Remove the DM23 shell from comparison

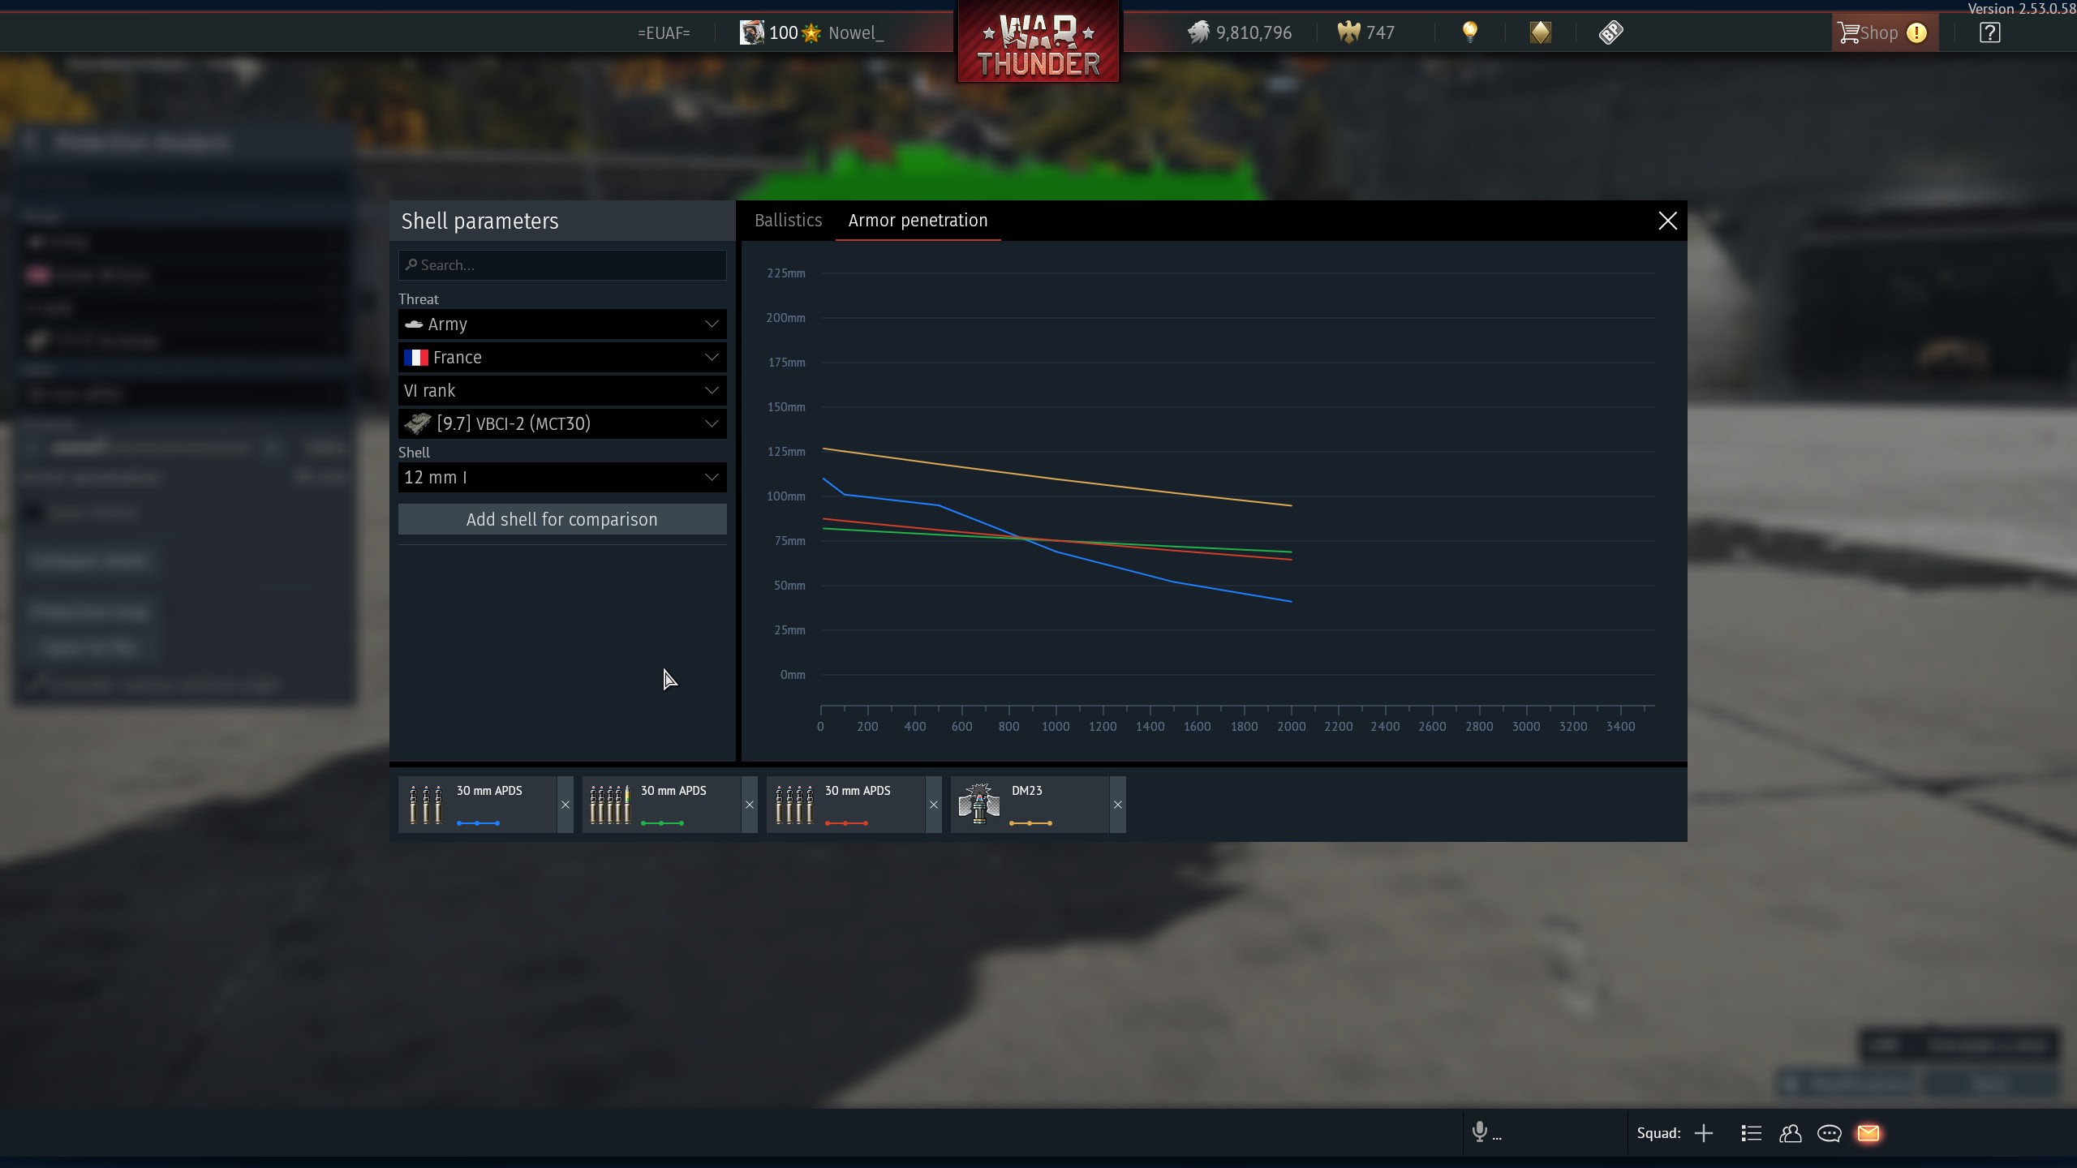1118,805
